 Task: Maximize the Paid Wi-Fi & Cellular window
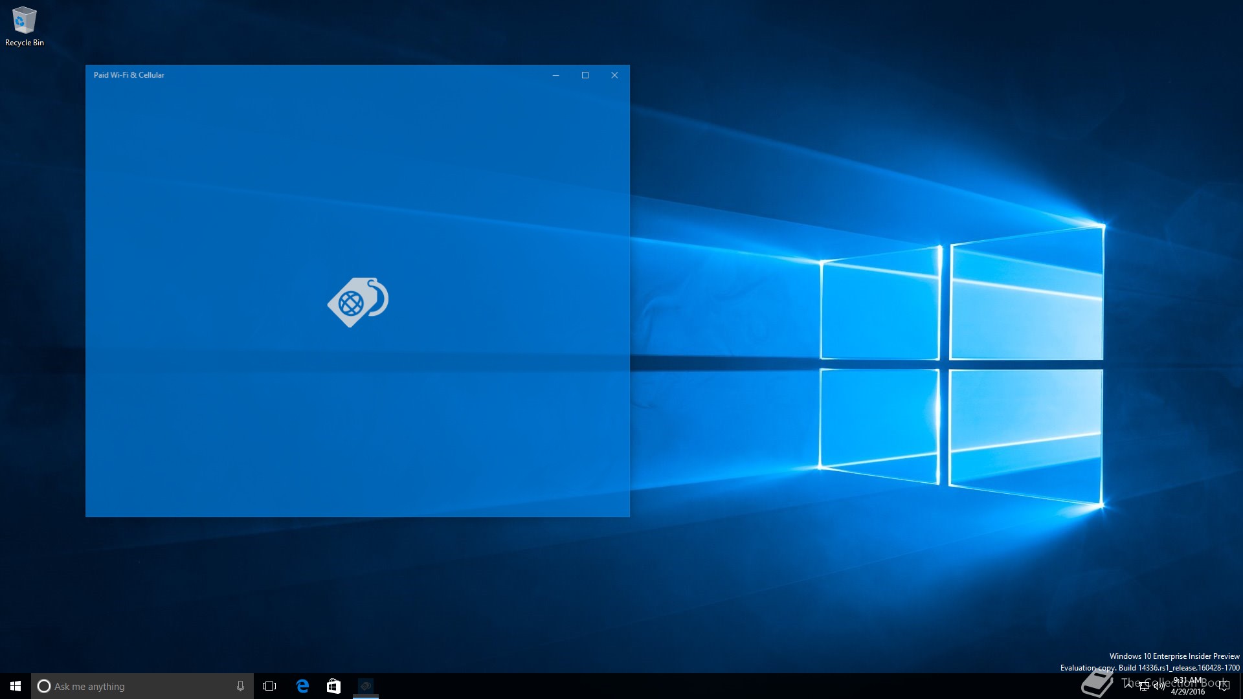tap(585, 75)
